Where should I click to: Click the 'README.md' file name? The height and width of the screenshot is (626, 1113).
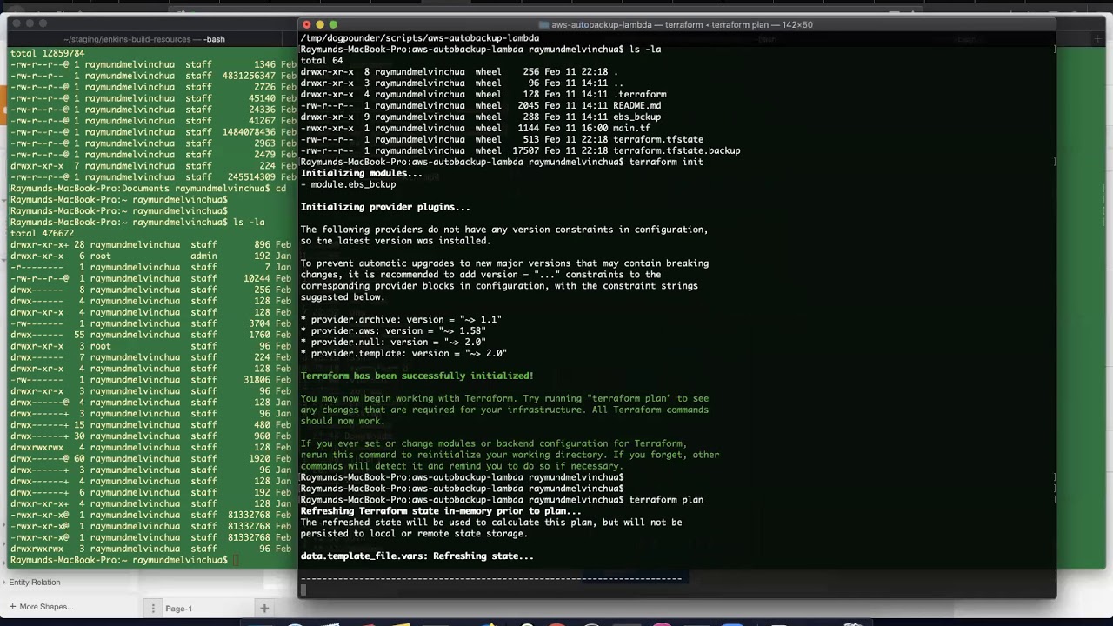pos(637,106)
